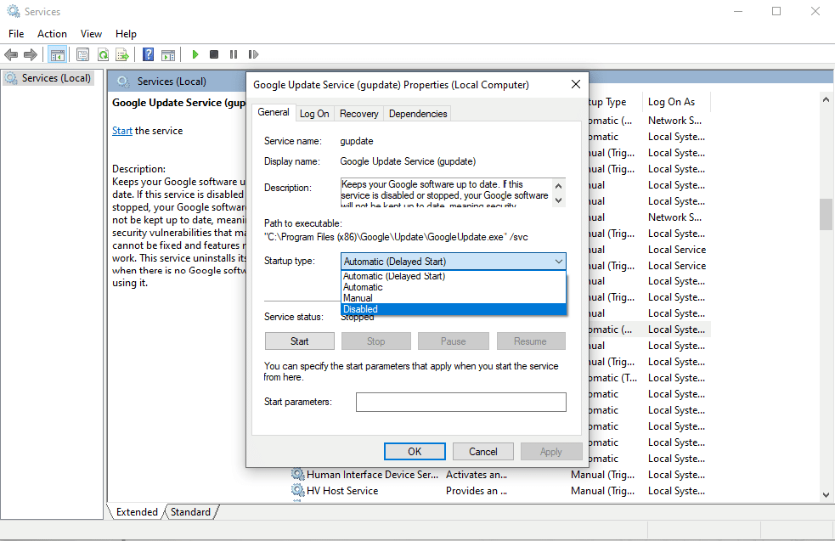Open Help via the blue question mark icon
The image size is (835, 541).
coord(149,54)
